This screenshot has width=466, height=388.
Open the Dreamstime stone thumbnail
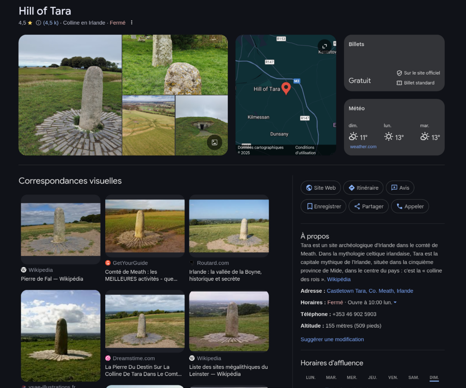(145, 321)
